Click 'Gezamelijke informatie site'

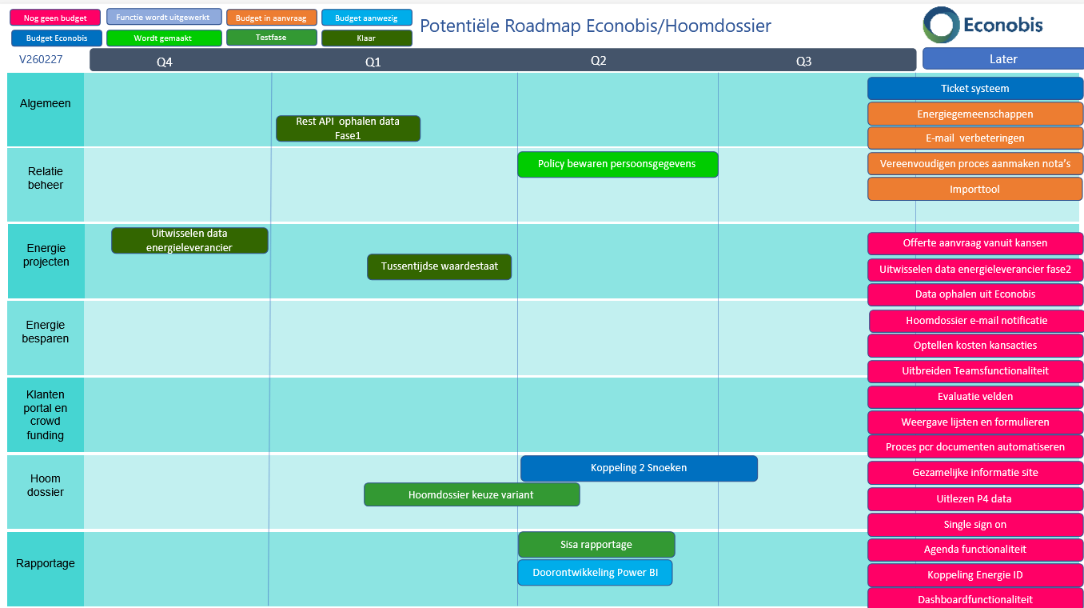coord(975,473)
